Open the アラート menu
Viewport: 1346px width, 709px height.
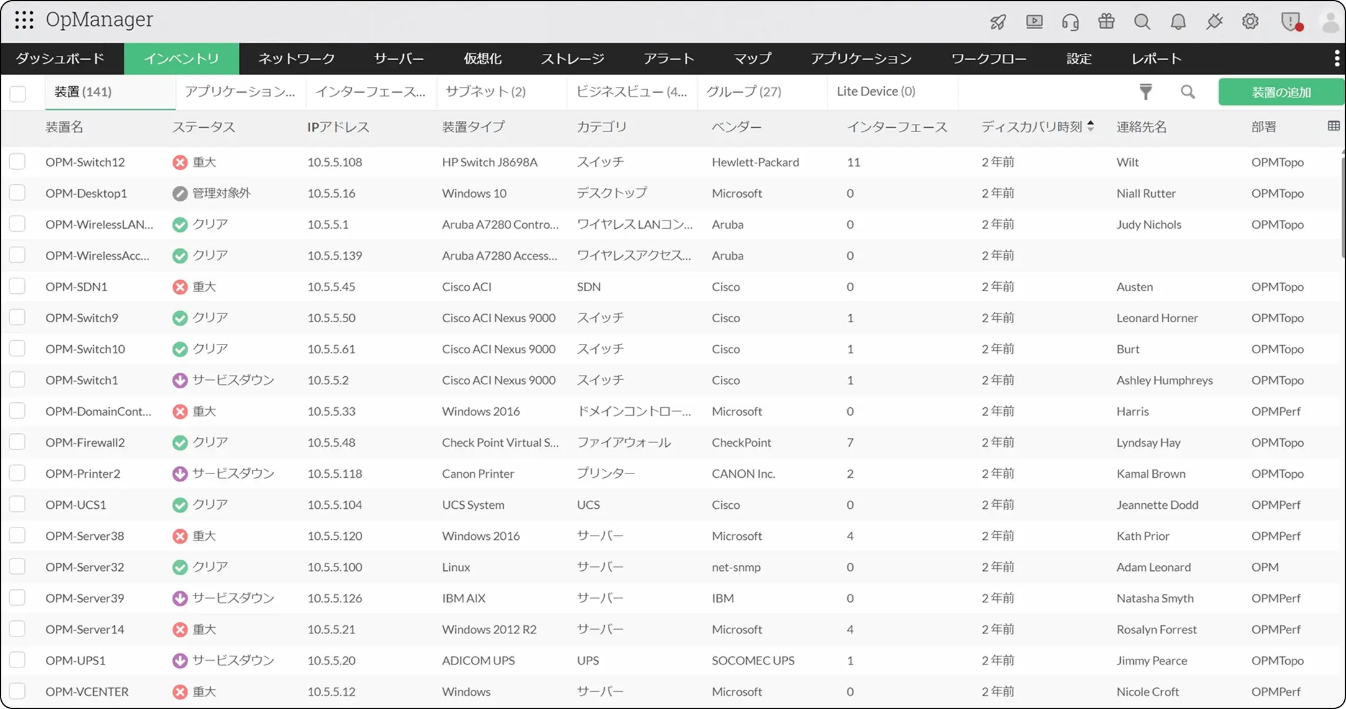[x=669, y=59]
